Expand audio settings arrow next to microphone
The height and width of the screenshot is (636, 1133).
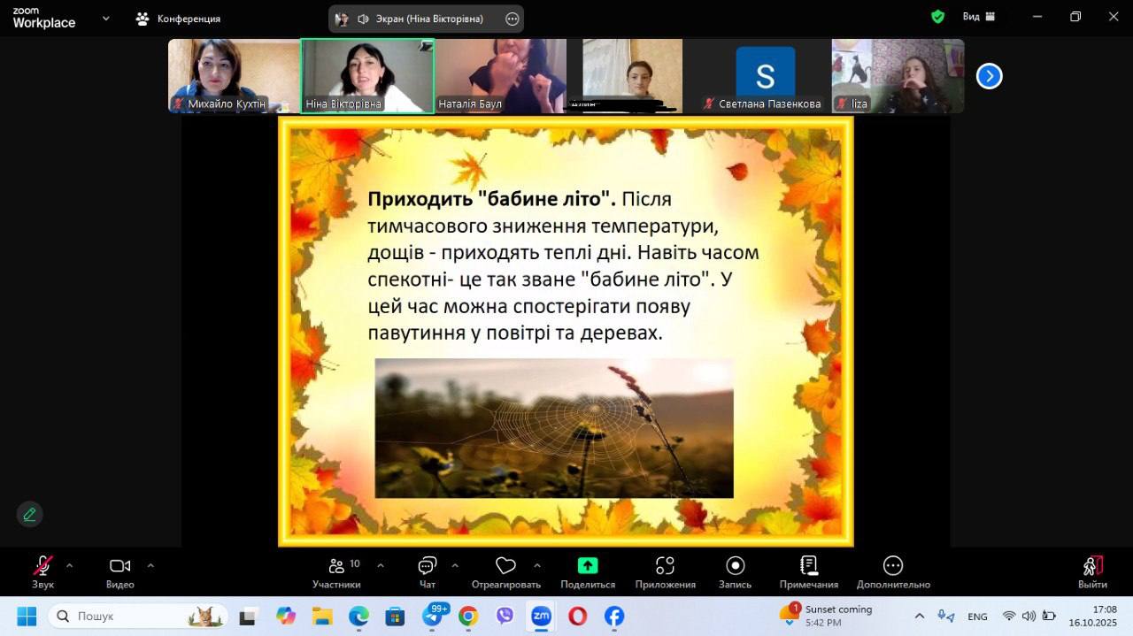pos(69,565)
